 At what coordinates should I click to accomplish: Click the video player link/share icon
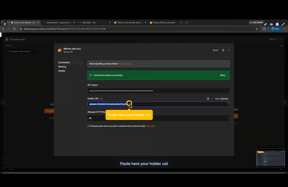coord(265,24)
